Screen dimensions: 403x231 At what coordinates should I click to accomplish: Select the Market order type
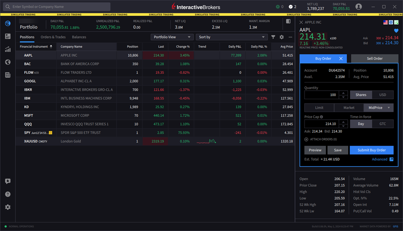pos(349,108)
